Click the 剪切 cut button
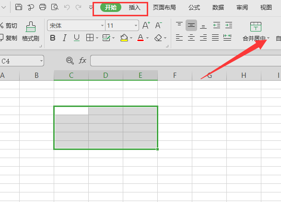This screenshot has height=202, width=281. point(9,25)
